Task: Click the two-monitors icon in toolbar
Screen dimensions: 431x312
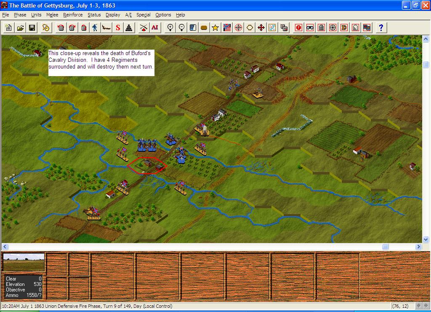Action: point(367,27)
